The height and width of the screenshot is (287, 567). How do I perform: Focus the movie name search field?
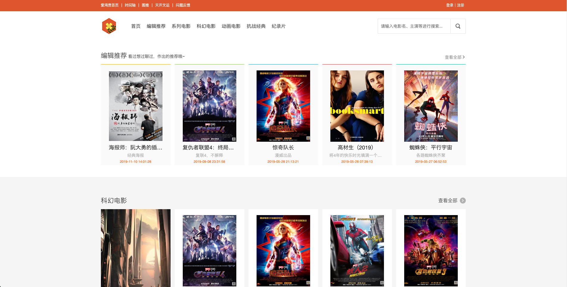(414, 26)
